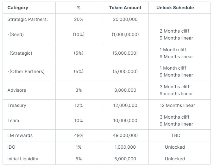This screenshot has height=167, width=213.
Task: Select the Token Amount column header
Action: click(125, 8)
